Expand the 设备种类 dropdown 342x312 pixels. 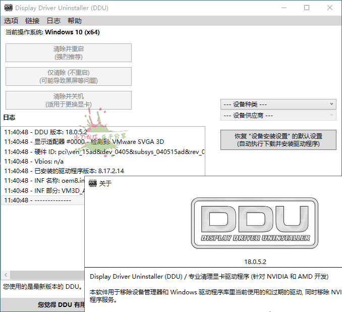278,104
